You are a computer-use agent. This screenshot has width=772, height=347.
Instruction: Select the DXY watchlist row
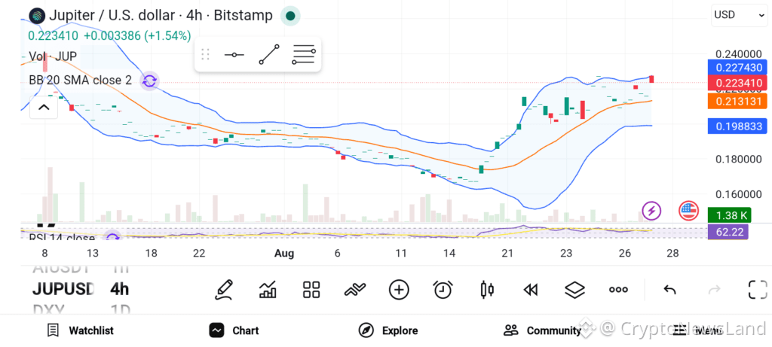(49, 309)
